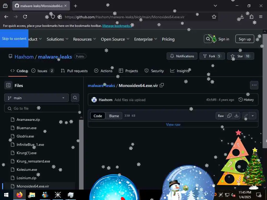Click the Notifications button

tap(182, 56)
